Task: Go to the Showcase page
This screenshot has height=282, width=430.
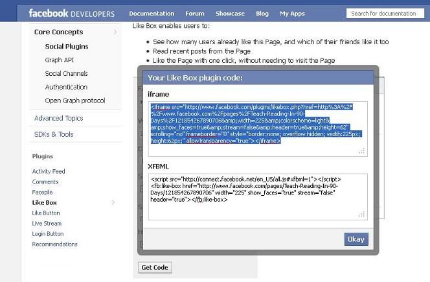Action: (x=230, y=14)
